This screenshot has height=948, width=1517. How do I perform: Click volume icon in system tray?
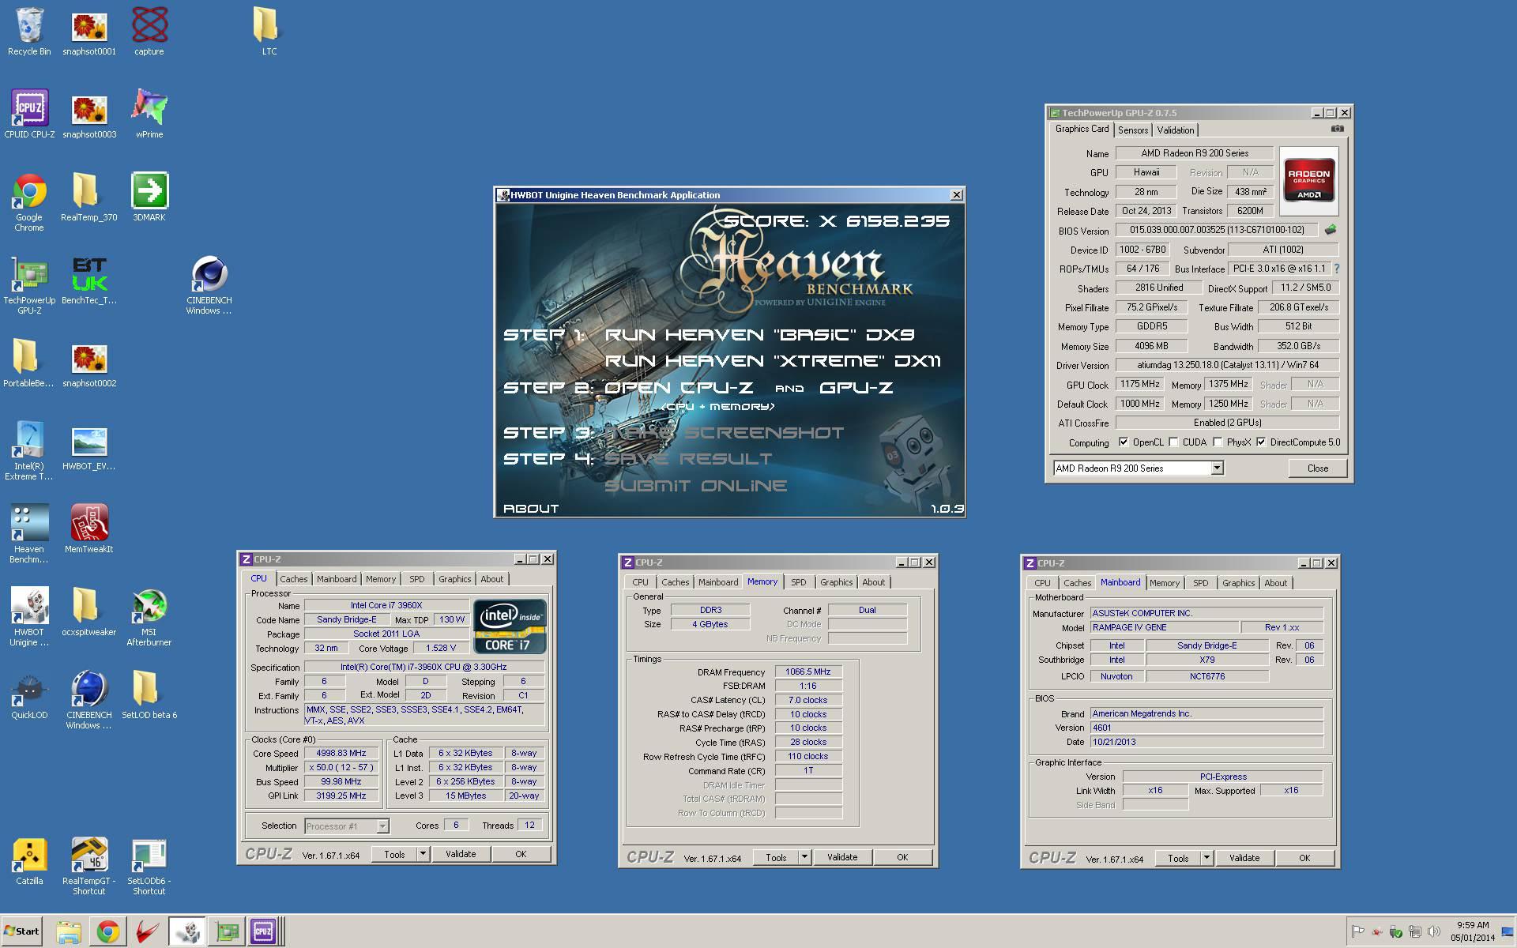(1433, 932)
